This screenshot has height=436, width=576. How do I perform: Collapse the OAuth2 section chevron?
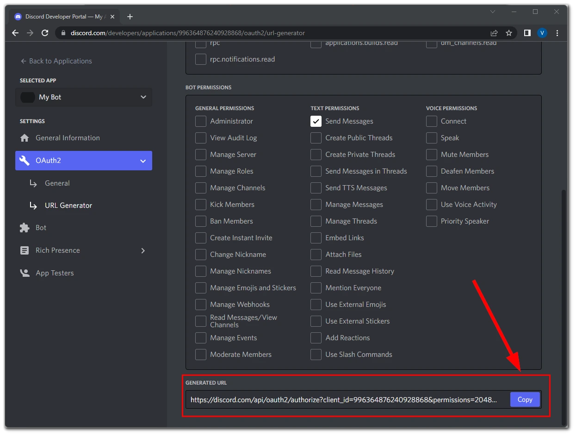point(142,161)
